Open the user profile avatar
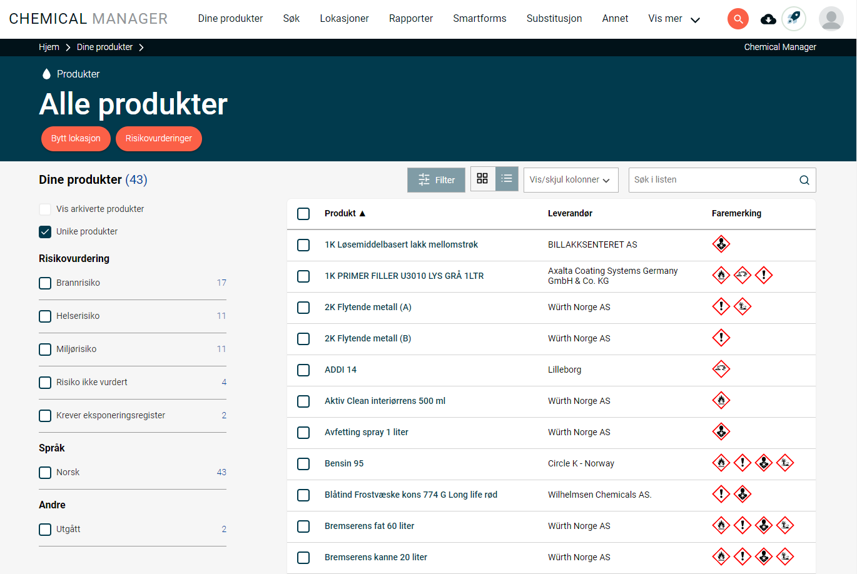This screenshot has height=574, width=857. click(831, 19)
